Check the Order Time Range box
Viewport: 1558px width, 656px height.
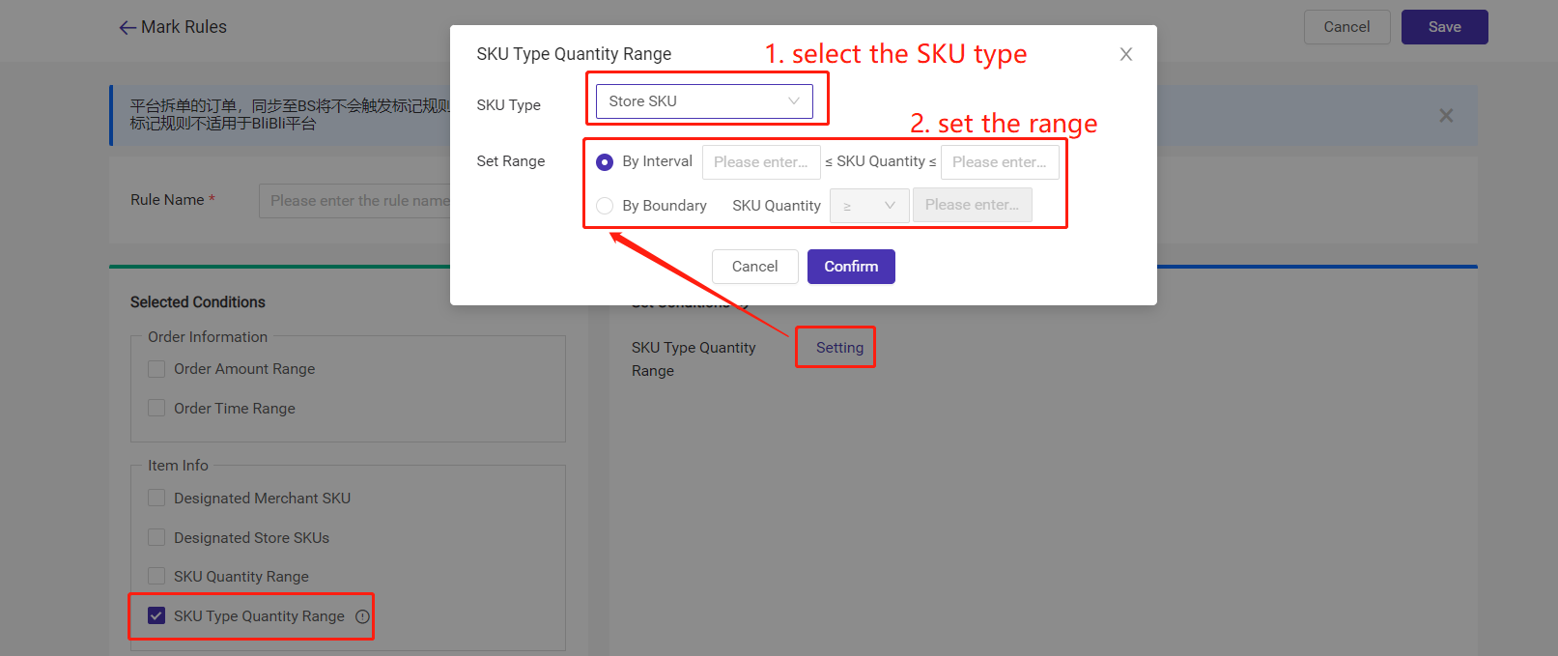(156, 408)
